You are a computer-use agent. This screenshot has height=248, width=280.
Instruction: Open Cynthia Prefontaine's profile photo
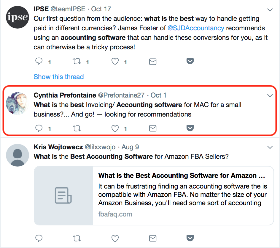17,103
